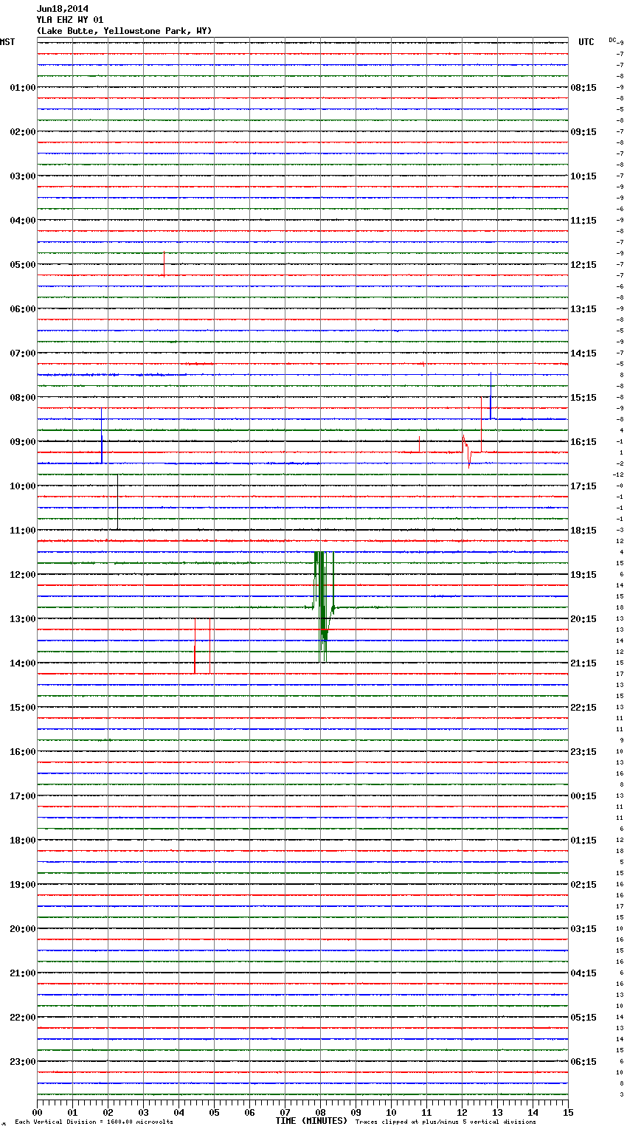Select the 14:00 MST time label

tap(23, 663)
